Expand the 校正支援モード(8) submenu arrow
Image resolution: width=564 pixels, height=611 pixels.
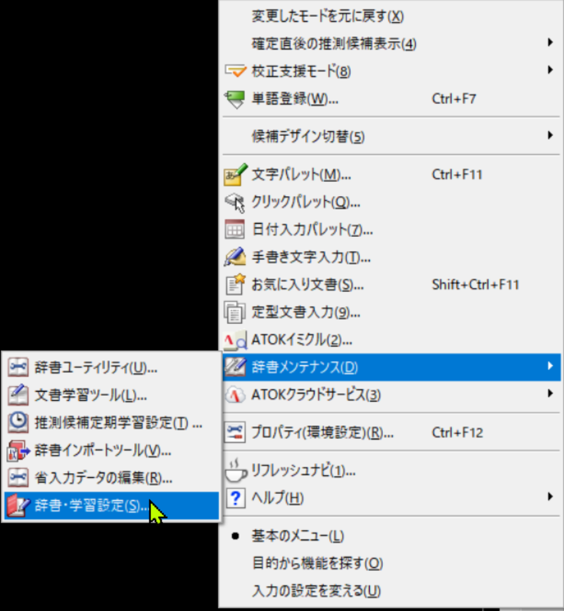tap(550, 70)
